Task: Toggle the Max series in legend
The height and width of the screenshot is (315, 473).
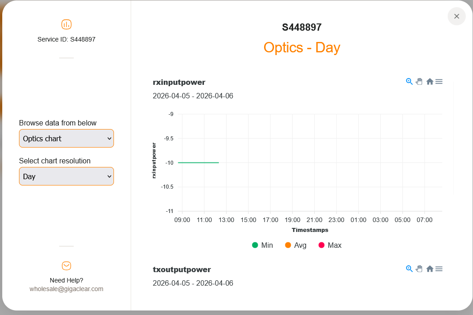Action: pyautogui.click(x=330, y=245)
